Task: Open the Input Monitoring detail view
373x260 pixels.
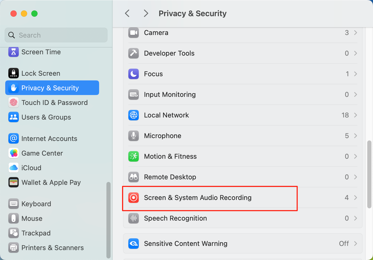Action: pyautogui.click(x=243, y=94)
